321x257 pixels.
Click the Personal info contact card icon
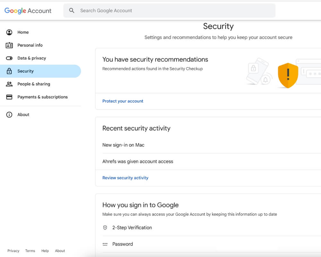(x=9, y=45)
